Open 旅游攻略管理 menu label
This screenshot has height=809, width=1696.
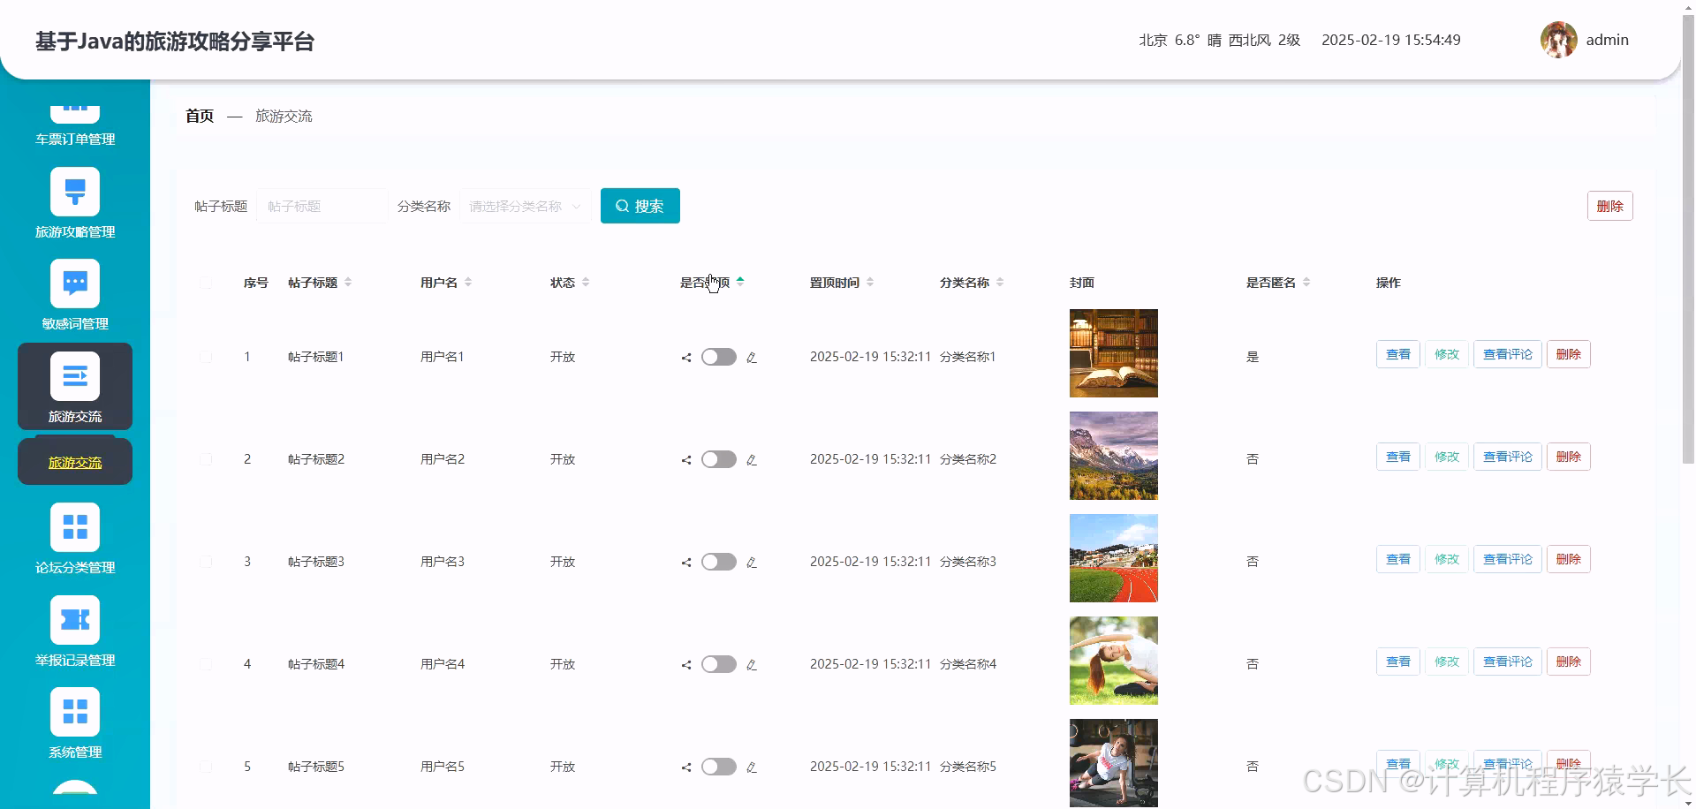click(x=75, y=231)
